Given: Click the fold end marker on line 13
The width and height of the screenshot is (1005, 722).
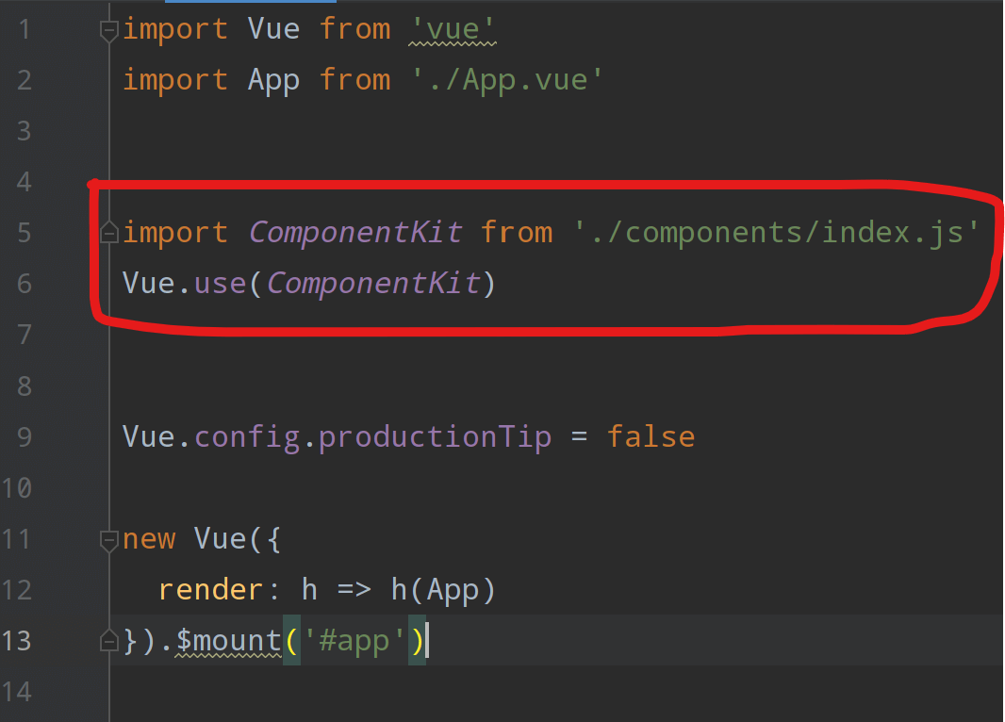Looking at the screenshot, I should pyautogui.click(x=109, y=641).
